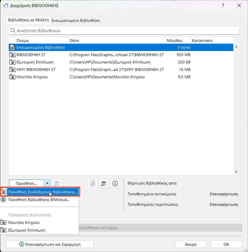Click the folder icon beside ΜΗΥ ΒΙΒΛΙΟΘΗΚΗ 27
The image size is (248, 252).
12,69
